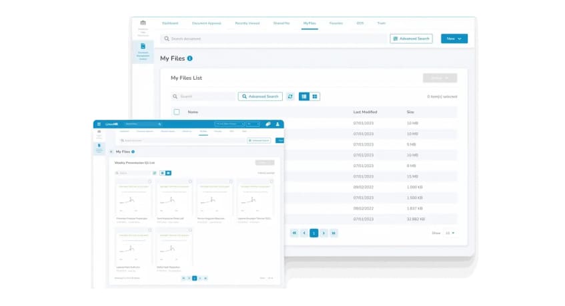Open the user profile icon in front window
This screenshot has width=565, height=306.
tap(277, 124)
